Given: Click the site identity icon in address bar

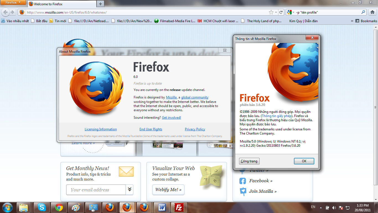Looking at the screenshot, I should (22, 12).
